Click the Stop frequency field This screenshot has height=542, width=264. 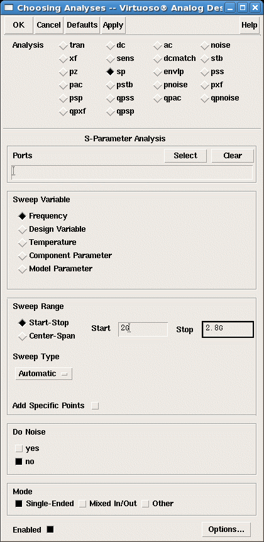tap(228, 330)
